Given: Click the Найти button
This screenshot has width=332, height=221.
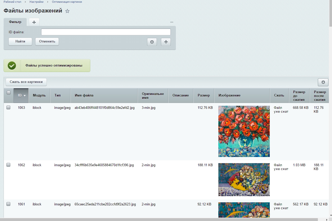Looking at the screenshot, I should tap(20, 41).
